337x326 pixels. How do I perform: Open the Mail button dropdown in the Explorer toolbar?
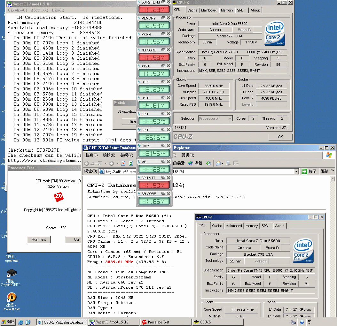tap(222, 163)
